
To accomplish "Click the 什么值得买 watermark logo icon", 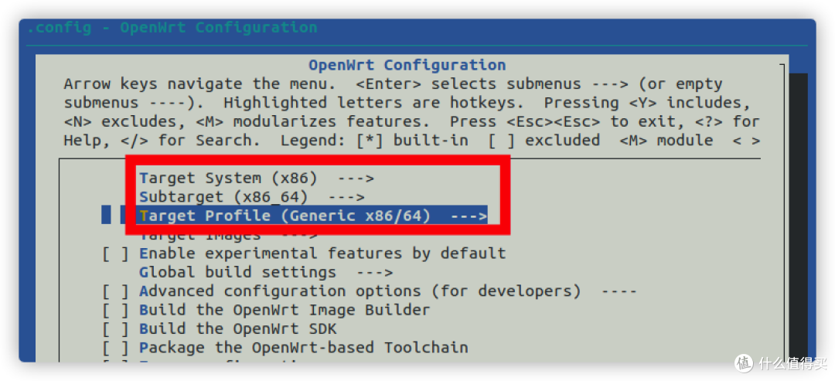I will point(745,363).
